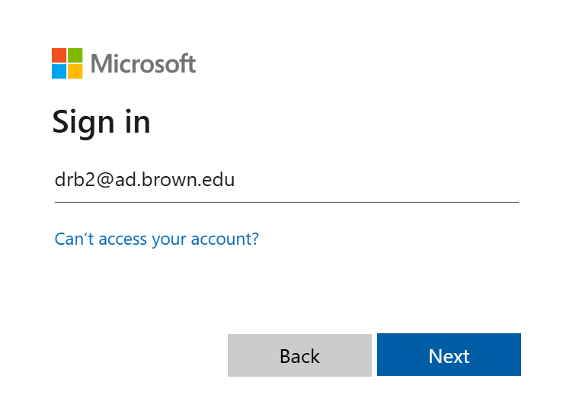Place cursor in drb2@ad.brown.edu text

click(x=145, y=180)
